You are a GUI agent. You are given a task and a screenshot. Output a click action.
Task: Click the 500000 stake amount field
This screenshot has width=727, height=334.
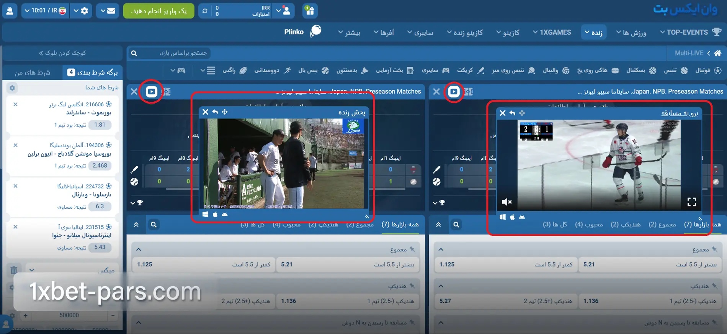click(x=69, y=316)
